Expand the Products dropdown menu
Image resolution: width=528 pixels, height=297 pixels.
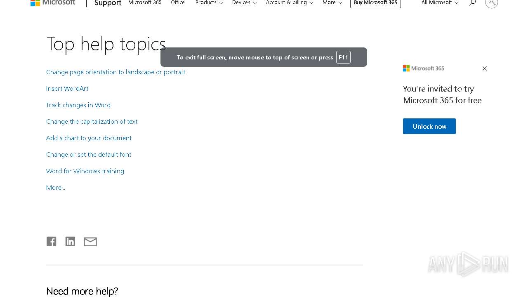click(209, 2)
